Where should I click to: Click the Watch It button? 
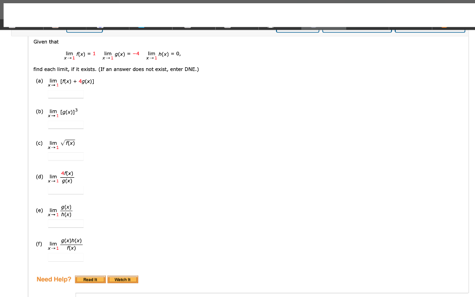[x=122, y=279]
